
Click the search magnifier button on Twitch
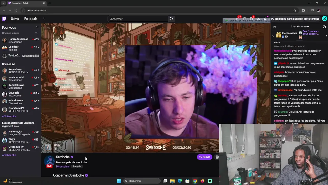click(171, 19)
